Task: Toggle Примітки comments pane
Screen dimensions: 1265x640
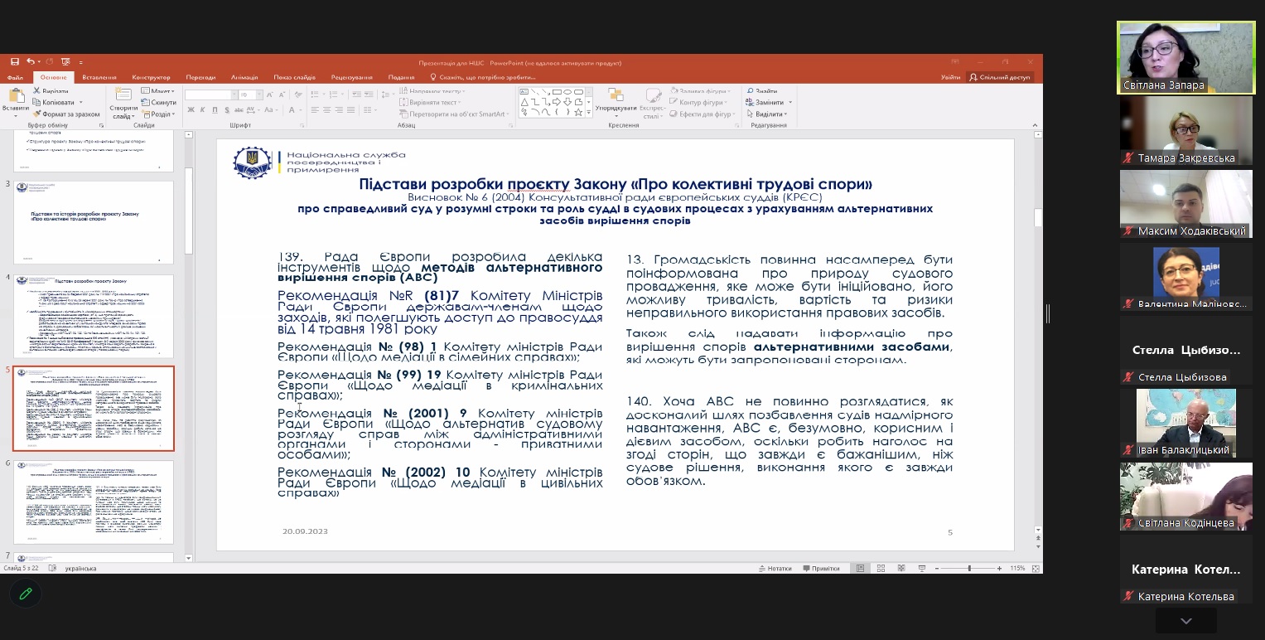Action: tap(820, 569)
